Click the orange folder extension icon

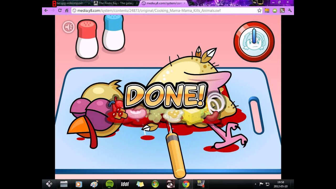tap(267, 10)
